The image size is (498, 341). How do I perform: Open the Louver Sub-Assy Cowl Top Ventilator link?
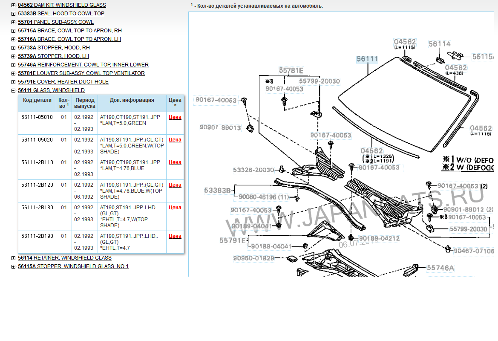81,73
